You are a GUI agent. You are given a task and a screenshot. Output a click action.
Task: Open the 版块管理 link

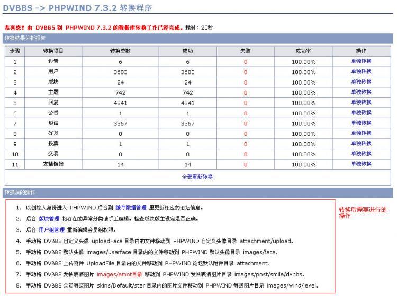tap(49, 219)
